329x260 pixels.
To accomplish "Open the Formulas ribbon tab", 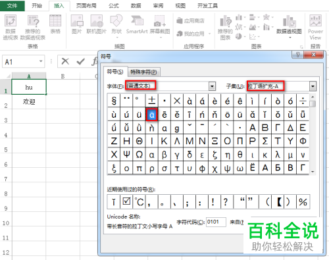I will (114, 6).
